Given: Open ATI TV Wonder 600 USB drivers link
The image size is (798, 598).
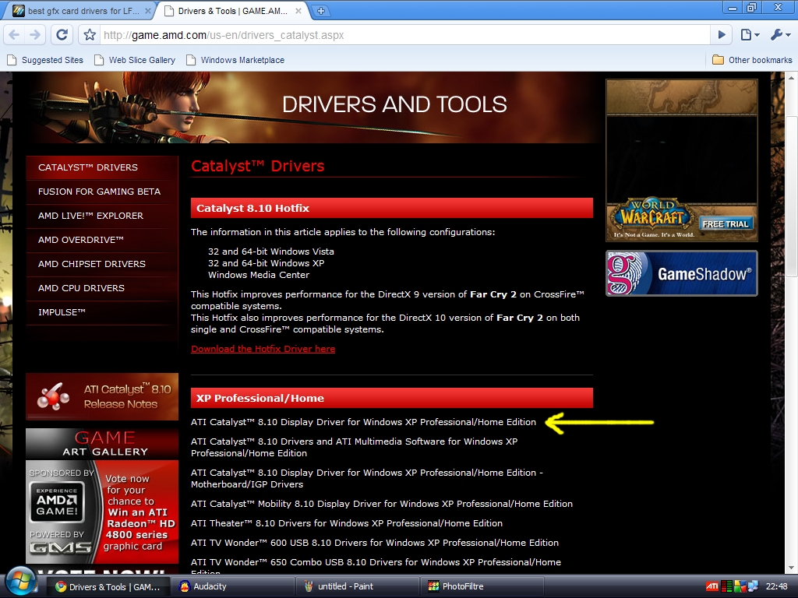Looking at the screenshot, I should click(375, 543).
